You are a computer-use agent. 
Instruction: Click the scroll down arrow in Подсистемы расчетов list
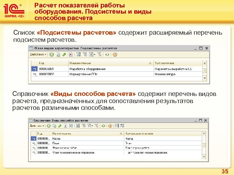point(205,78)
